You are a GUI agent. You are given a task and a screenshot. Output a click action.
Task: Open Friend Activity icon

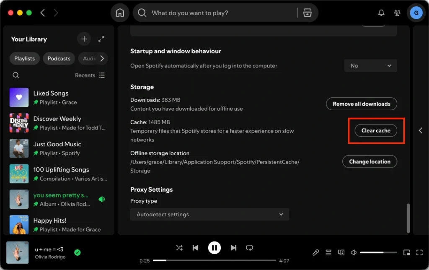tap(397, 13)
